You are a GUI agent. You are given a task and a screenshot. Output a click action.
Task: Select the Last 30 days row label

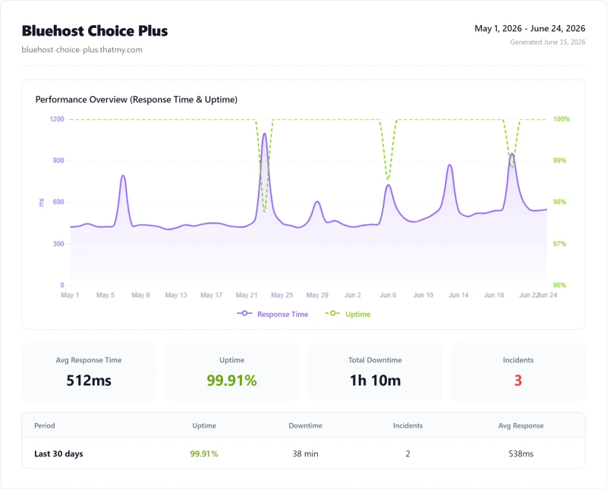(58, 454)
